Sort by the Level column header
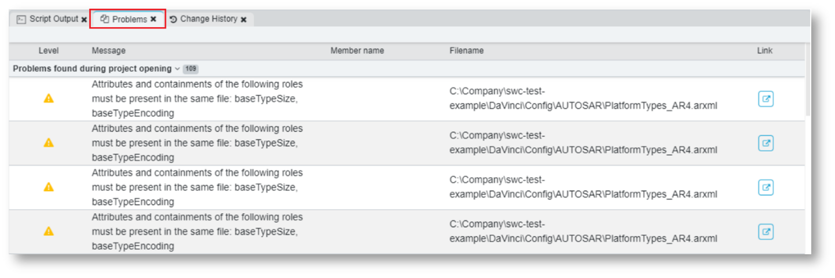The width and height of the screenshot is (835, 278). (x=49, y=51)
